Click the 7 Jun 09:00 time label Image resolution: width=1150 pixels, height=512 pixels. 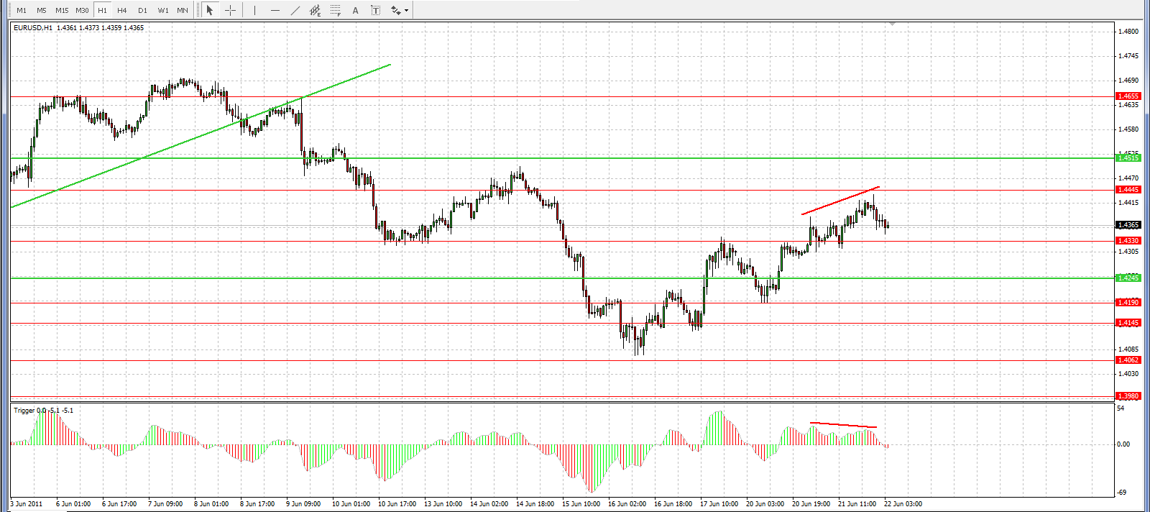[165, 504]
